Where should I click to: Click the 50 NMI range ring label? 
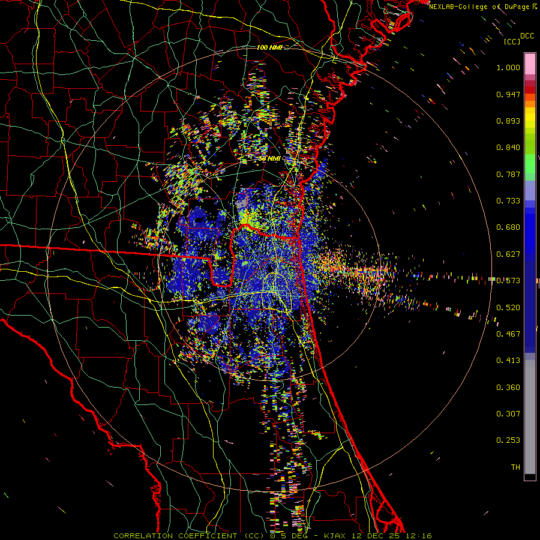(269, 159)
